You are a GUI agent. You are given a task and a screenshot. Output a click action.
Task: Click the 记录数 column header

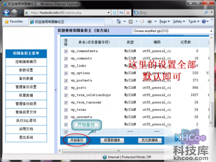tap(186, 42)
